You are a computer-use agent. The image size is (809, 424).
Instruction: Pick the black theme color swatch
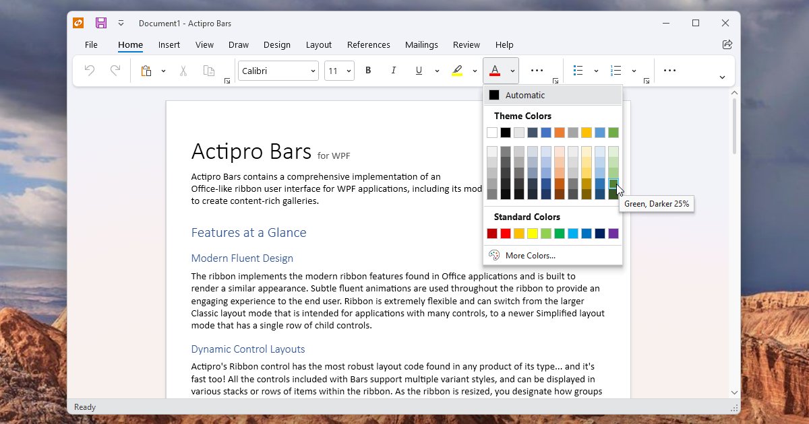click(x=506, y=133)
